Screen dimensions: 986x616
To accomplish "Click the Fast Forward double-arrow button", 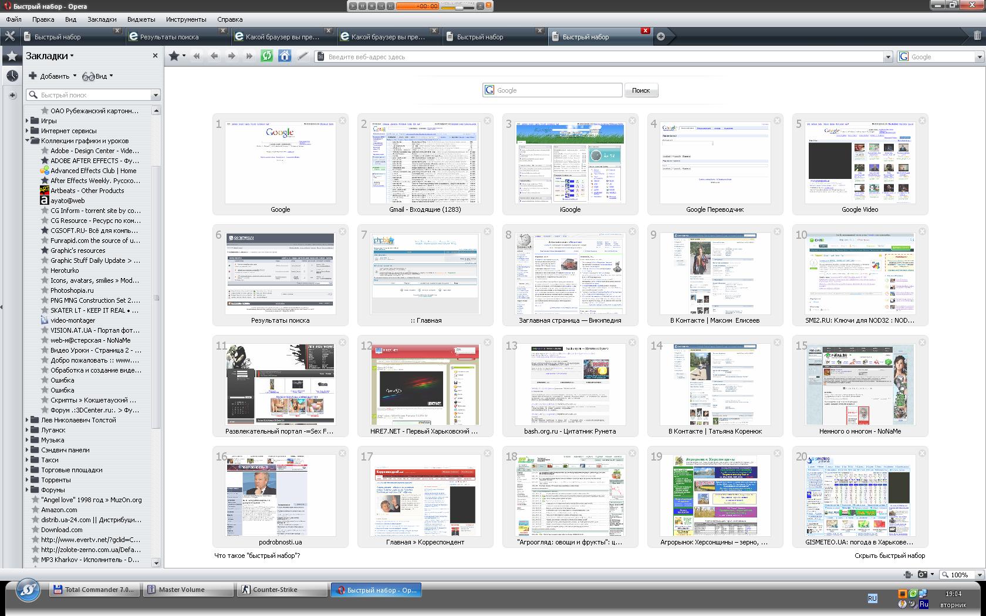I will 249,56.
